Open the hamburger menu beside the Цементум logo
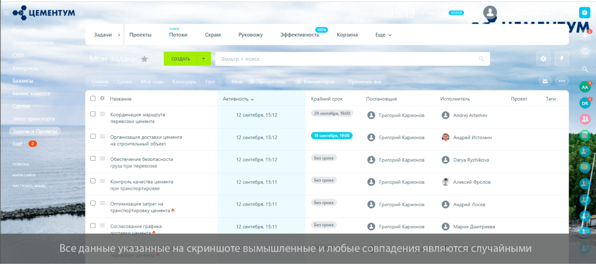This screenshot has height=264, width=596. click(x=6, y=13)
